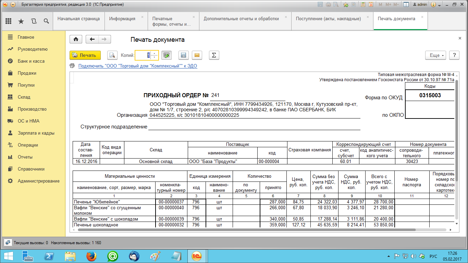This screenshot has width=468, height=263.
Task: Open calculator icon in title bar
Action: (x=362, y=5)
